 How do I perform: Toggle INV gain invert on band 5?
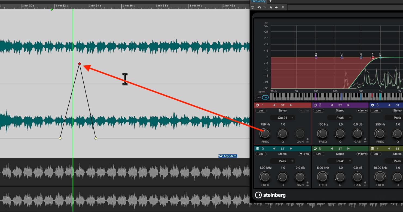pos(307,183)
